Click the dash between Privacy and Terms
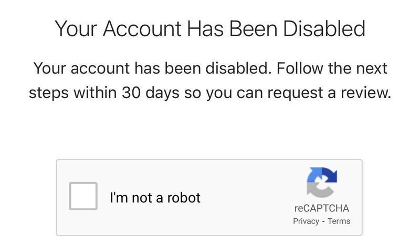This screenshot has height=236, width=420. (323, 221)
